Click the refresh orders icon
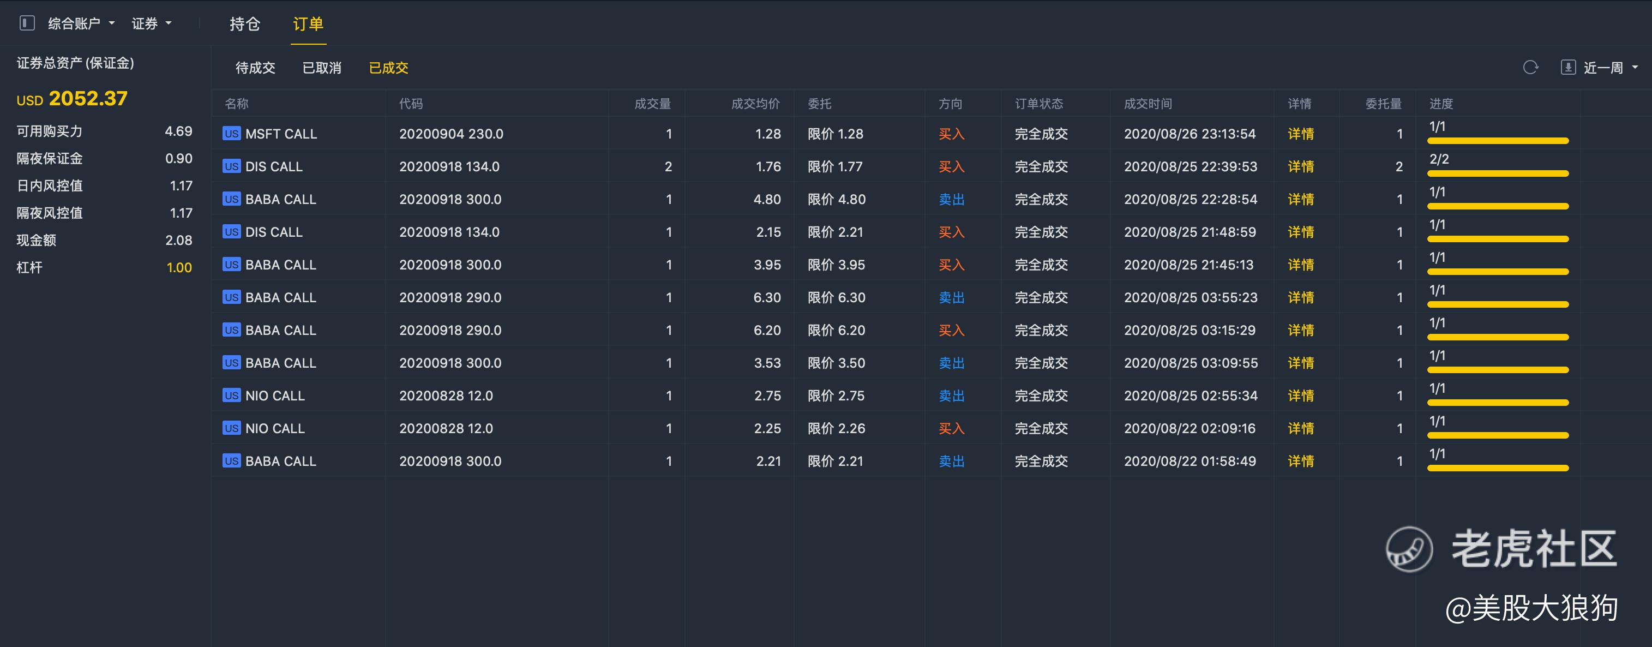Image resolution: width=1652 pixels, height=647 pixels. click(x=1530, y=67)
